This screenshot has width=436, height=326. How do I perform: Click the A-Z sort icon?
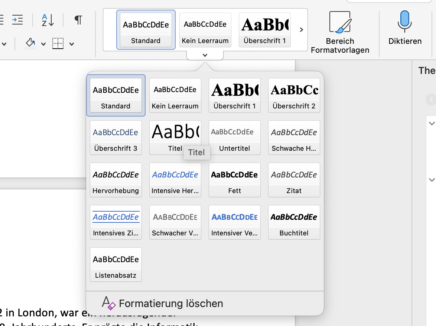tap(48, 20)
